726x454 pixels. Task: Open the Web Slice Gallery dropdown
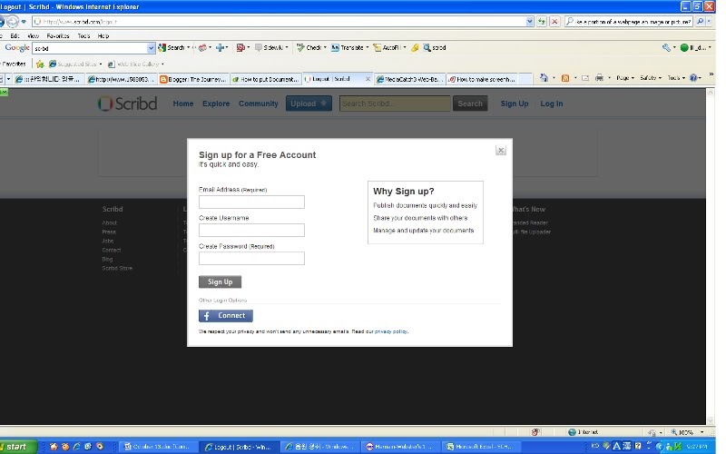pyautogui.click(x=162, y=64)
